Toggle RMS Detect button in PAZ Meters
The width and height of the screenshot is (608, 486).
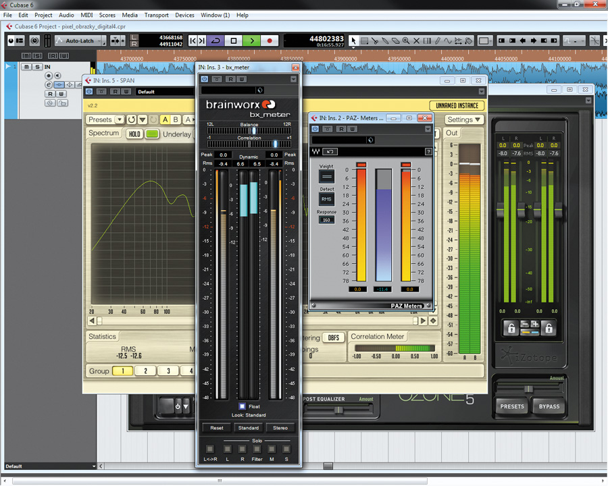[326, 199]
